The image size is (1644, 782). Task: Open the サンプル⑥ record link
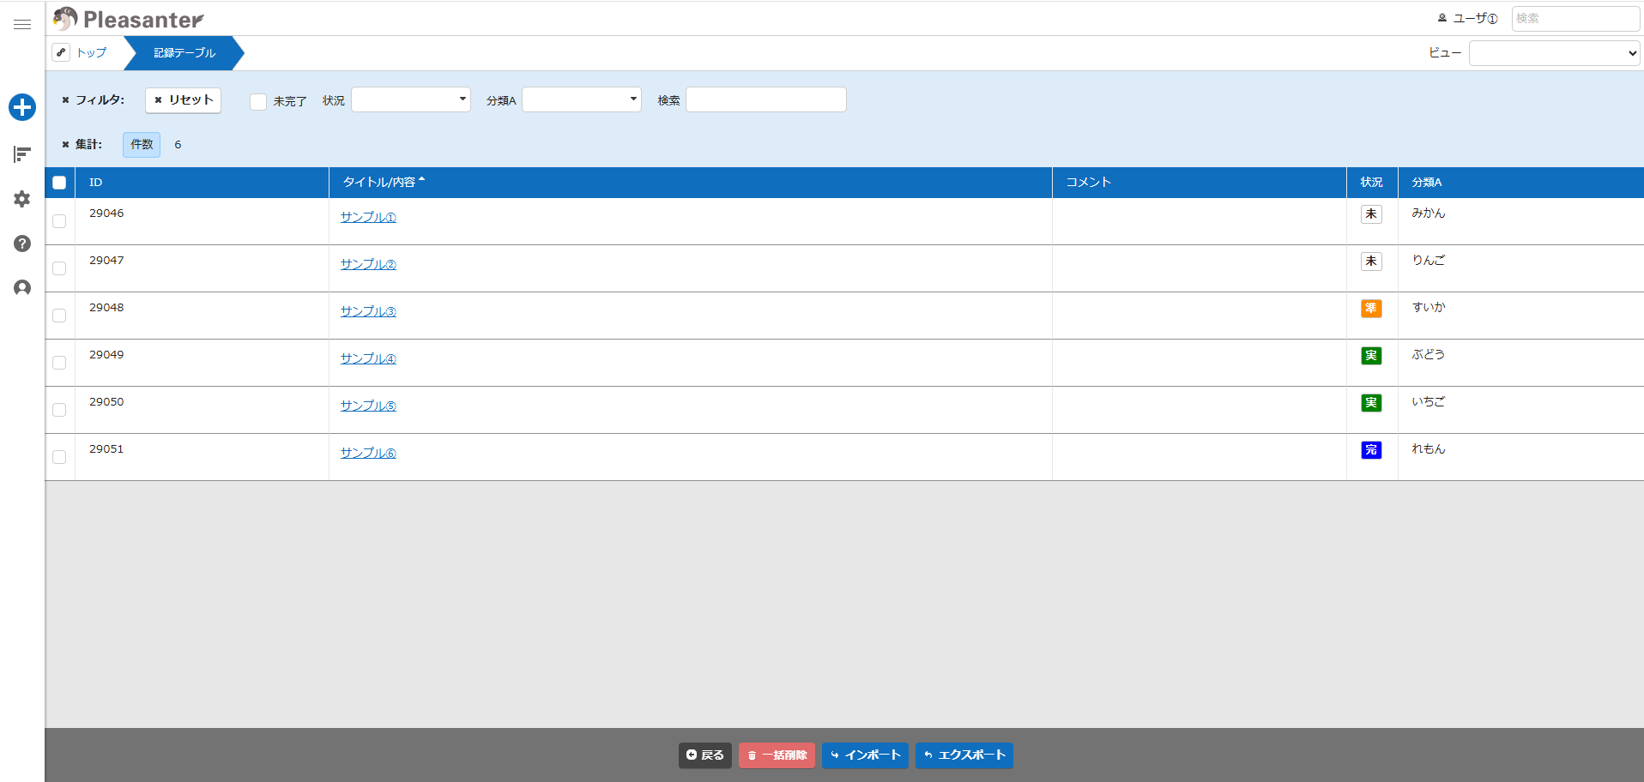coord(368,453)
